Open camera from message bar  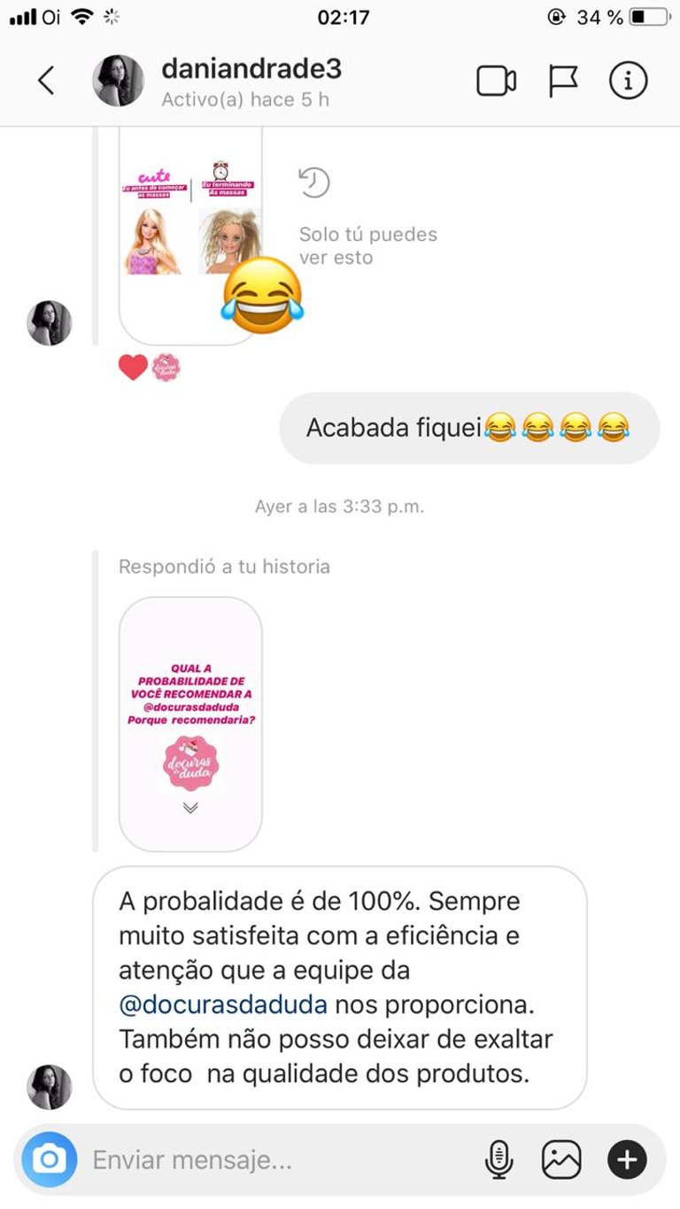click(50, 1159)
